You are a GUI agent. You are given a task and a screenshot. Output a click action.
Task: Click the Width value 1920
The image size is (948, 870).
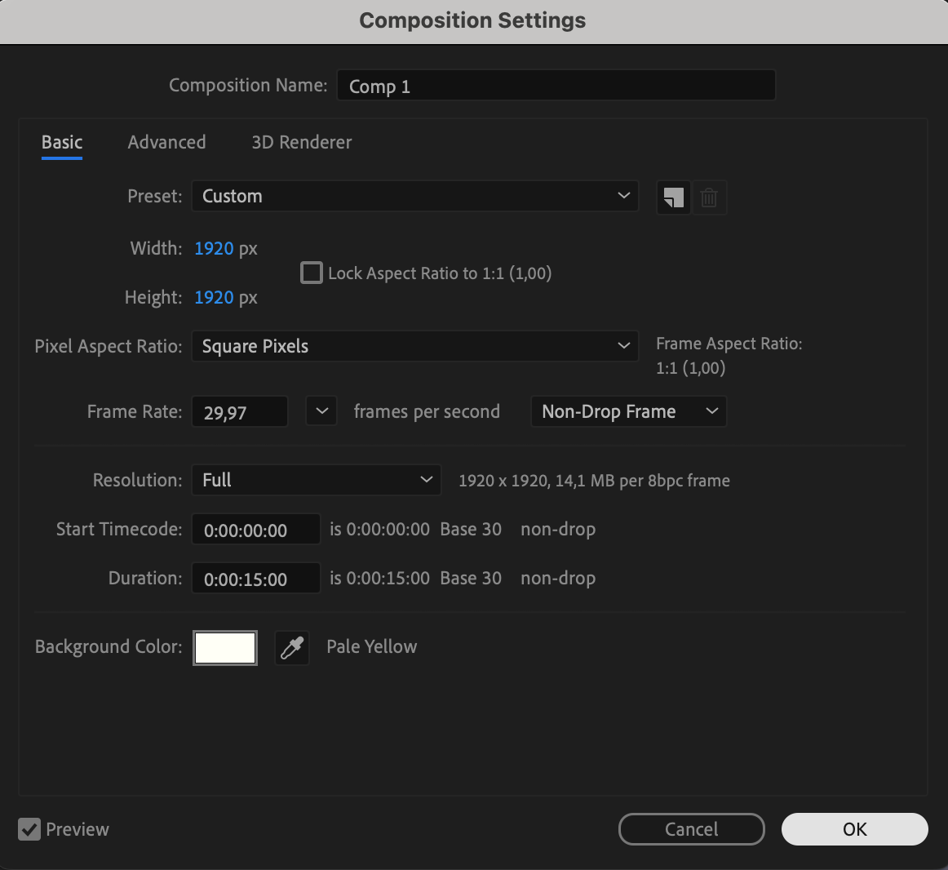tap(214, 249)
